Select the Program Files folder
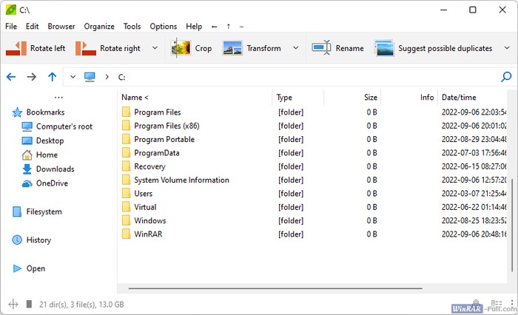This screenshot has width=518, height=315. click(x=157, y=112)
